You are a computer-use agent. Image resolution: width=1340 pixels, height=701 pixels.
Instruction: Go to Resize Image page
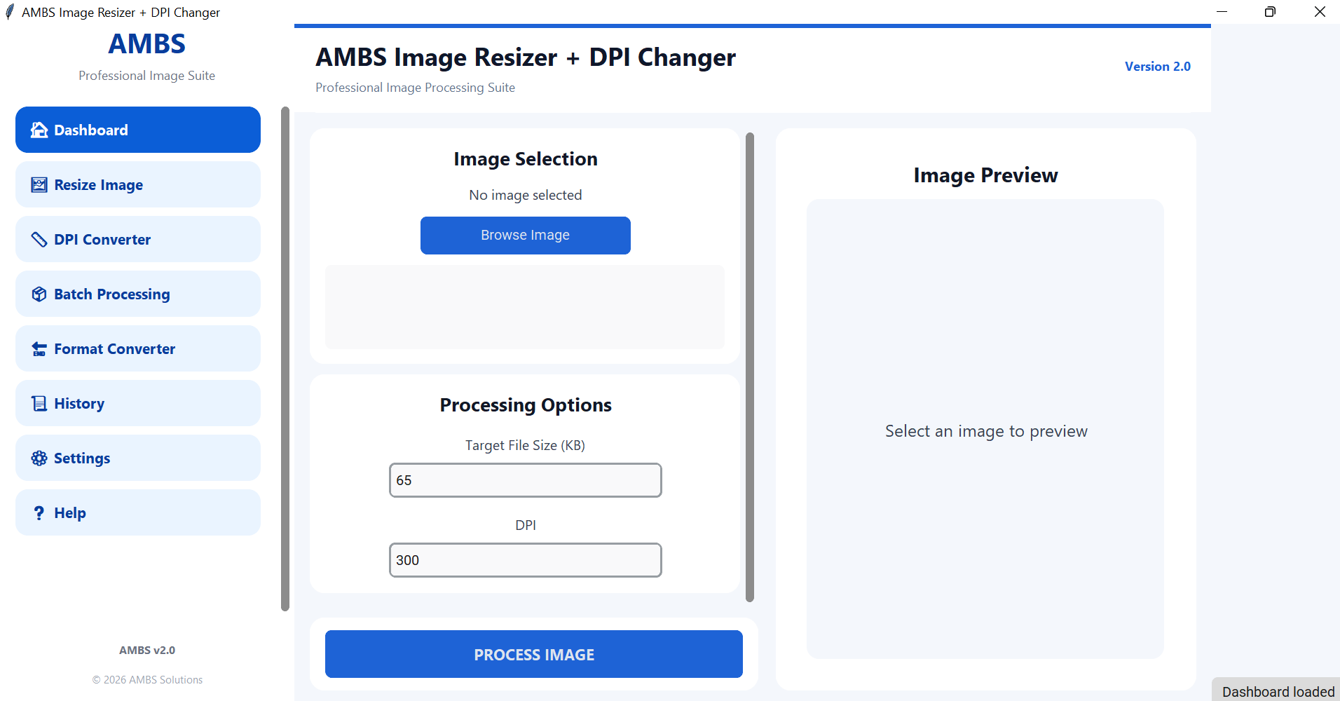click(138, 184)
